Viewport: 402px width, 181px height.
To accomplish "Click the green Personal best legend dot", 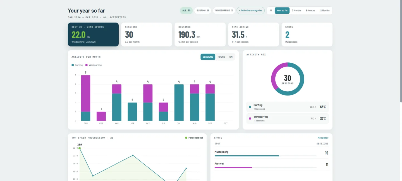I will [x=186, y=138].
